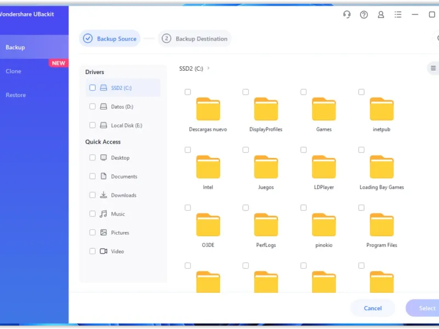This screenshot has width=439, height=329.
Task: Open the PerfLogs folder icon
Action: [x=266, y=225]
